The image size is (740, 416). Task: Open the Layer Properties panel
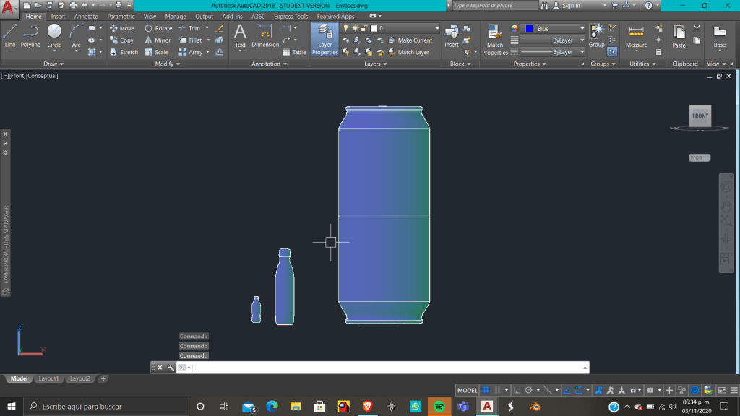click(x=324, y=40)
